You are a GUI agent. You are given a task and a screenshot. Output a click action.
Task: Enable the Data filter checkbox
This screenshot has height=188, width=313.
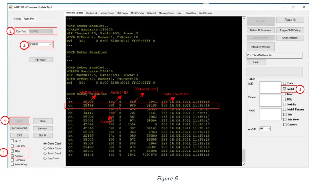coord(285,83)
